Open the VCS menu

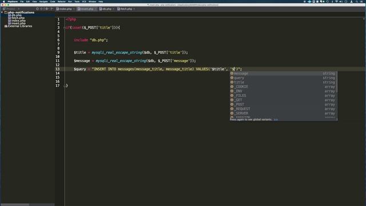tap(84, 1)
